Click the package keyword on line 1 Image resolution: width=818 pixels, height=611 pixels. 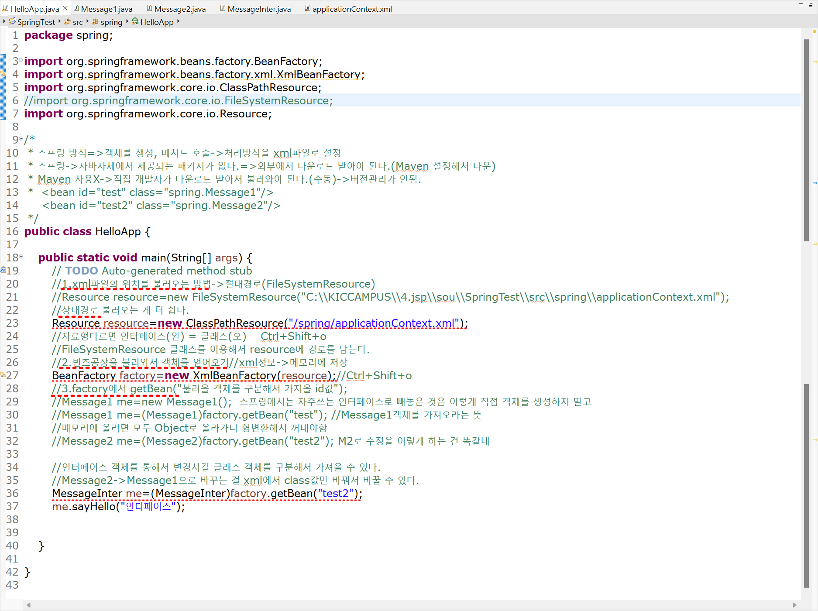[x=48, y=35]
